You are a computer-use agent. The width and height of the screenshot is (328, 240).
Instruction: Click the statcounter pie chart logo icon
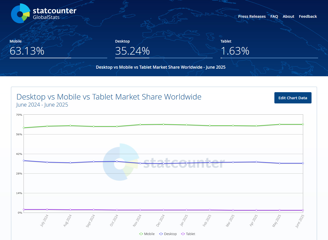tap(21, 13)
